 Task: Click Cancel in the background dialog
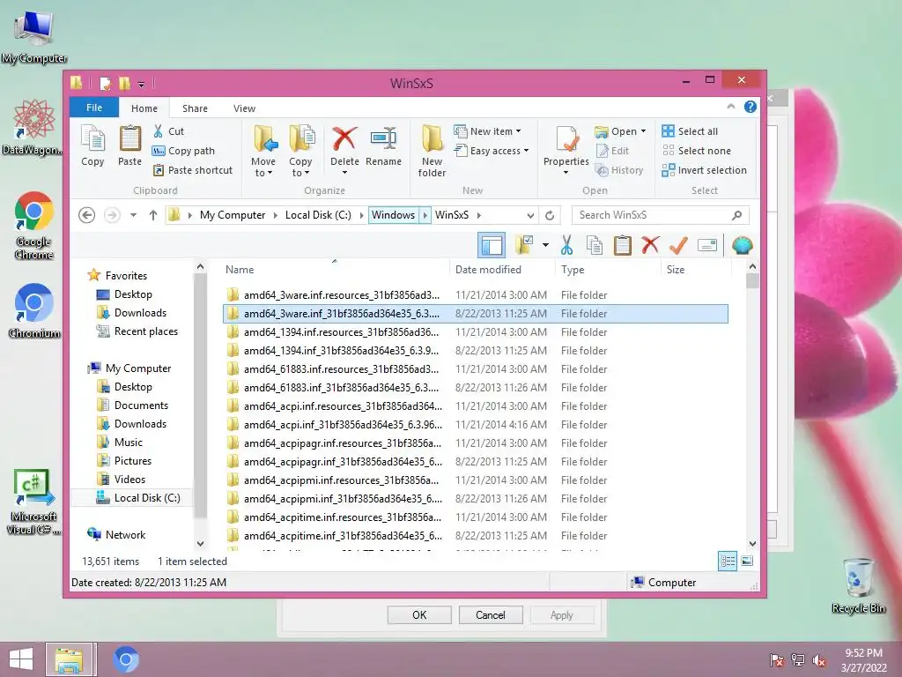pos(491,614)
